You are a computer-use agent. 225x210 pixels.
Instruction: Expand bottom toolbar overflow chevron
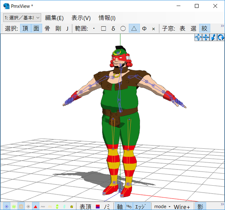coord(222,204)
